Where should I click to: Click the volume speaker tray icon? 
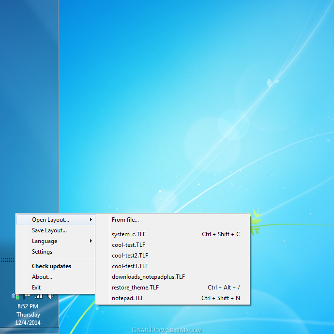click(50, 296)
